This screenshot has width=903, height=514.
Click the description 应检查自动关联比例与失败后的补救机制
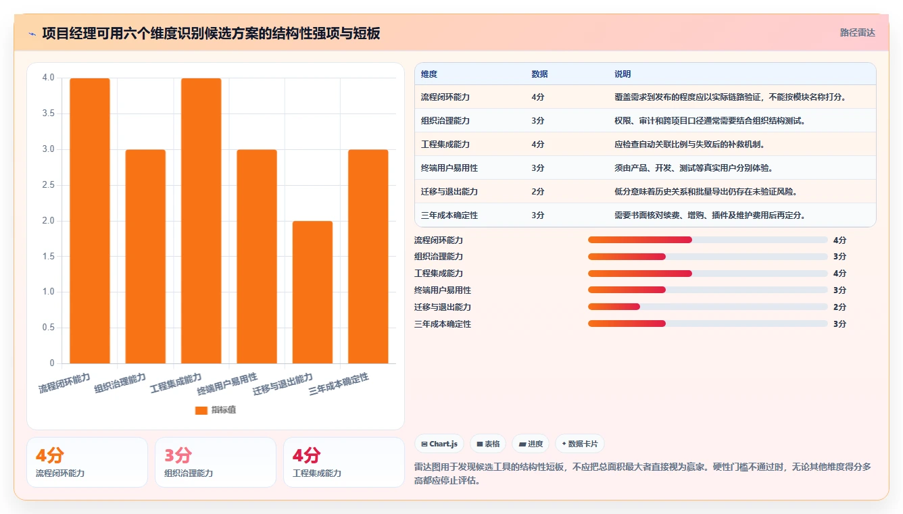(x=689, y=145)
